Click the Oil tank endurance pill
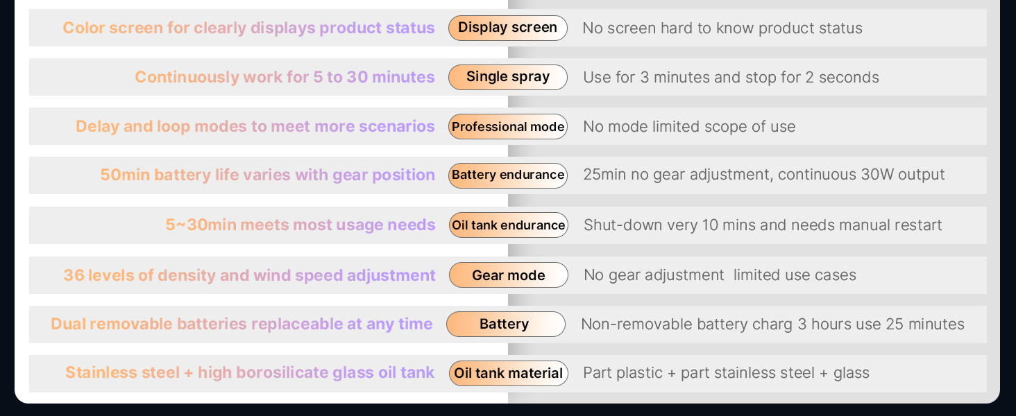This screenshot has height=416, width=1016. click(x=509, y=225)
